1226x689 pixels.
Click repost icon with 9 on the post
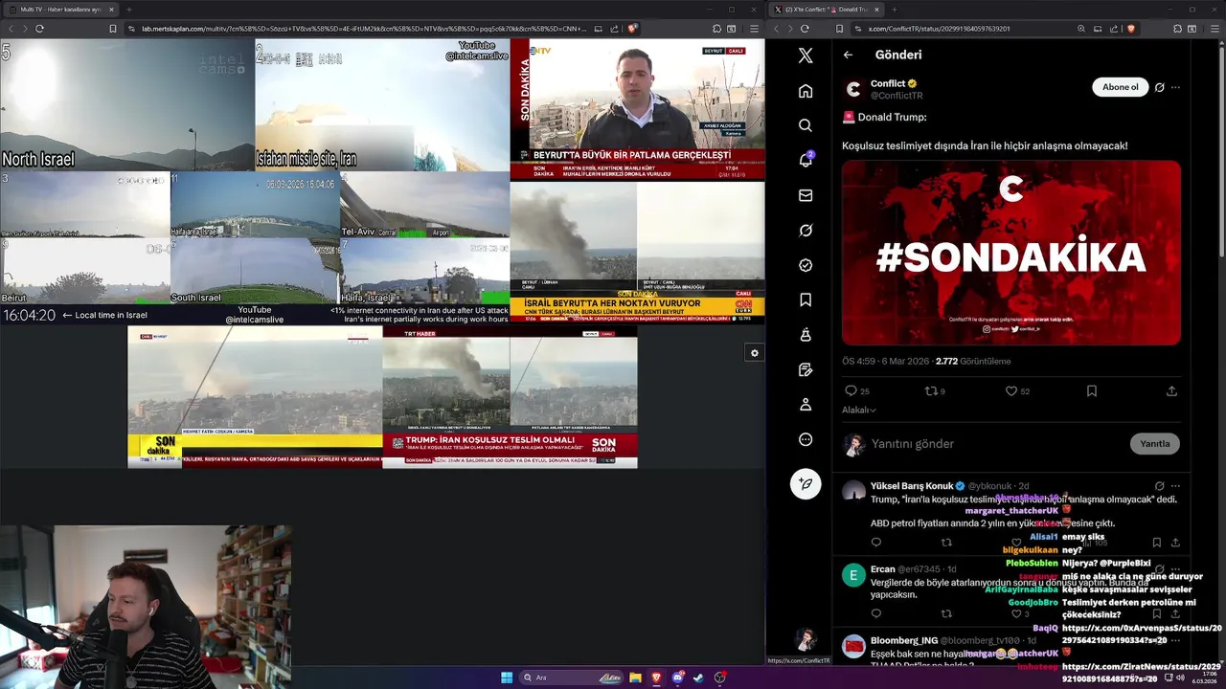pos(934,391)
